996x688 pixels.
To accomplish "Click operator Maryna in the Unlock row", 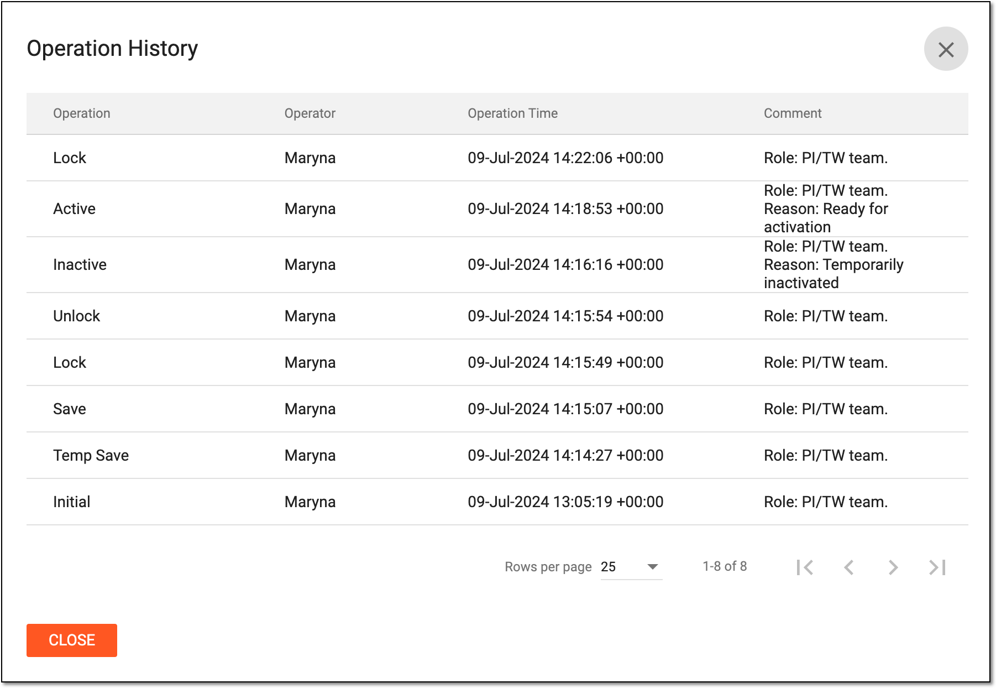I will 310,316.
